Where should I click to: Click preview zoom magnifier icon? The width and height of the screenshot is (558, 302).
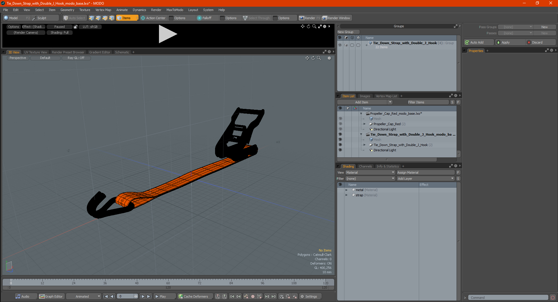(314, 26)
